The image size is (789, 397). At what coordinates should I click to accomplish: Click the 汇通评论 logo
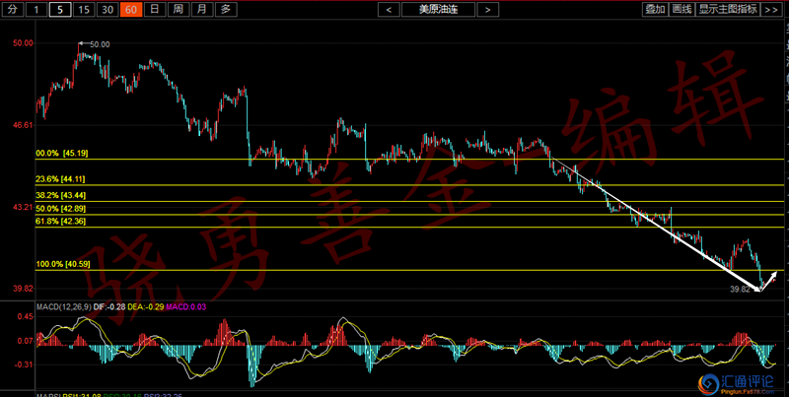pos(732,382)
